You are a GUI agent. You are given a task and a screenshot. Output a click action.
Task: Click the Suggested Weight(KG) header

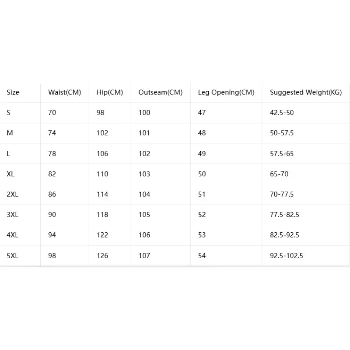tap(306, 92)
